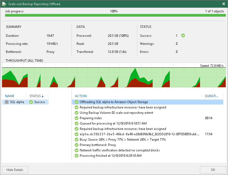228x175 pixels.
Task: Click the Bottleneck value Proxy in Summary
Action: tap(51, 52)
